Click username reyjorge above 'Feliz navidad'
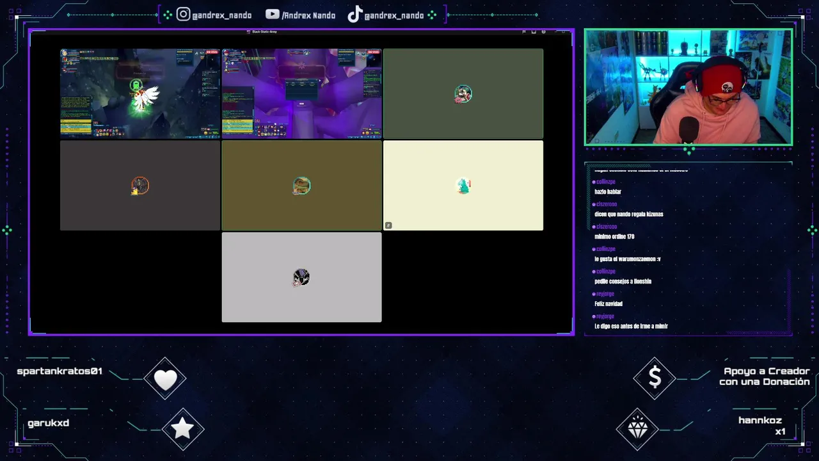Screen dimensions: 819x461 605,294
